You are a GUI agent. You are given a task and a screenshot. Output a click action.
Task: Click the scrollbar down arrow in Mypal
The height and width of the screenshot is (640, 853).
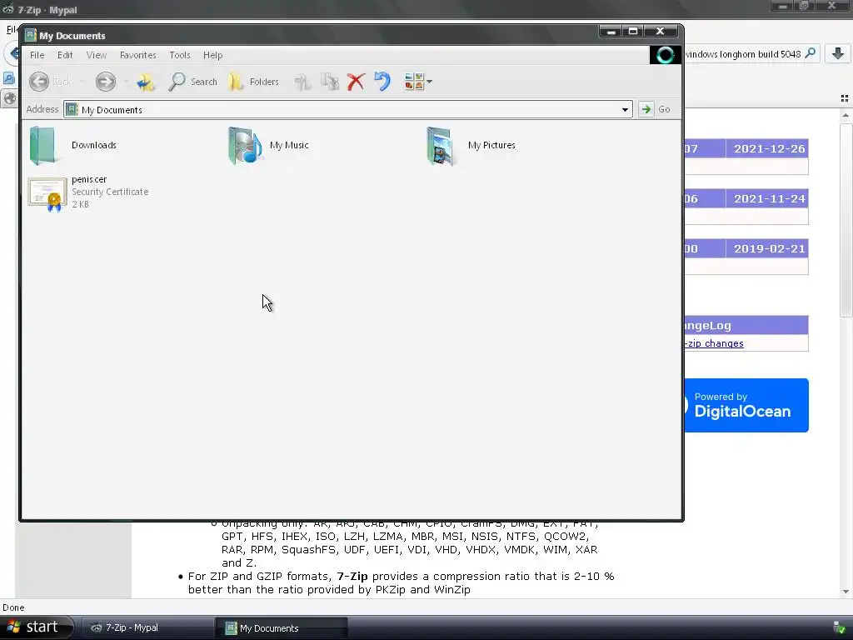coord(846,592)
